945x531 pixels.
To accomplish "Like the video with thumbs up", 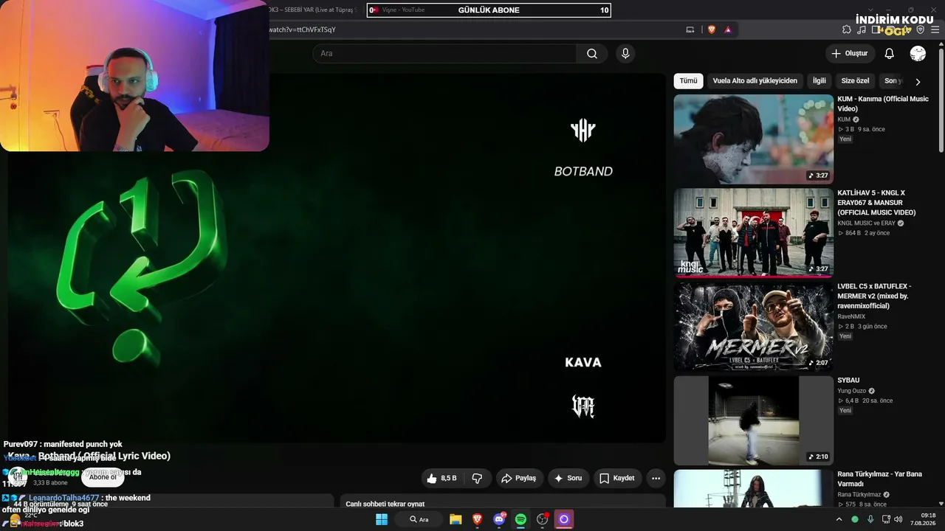I will click(442, 479).
